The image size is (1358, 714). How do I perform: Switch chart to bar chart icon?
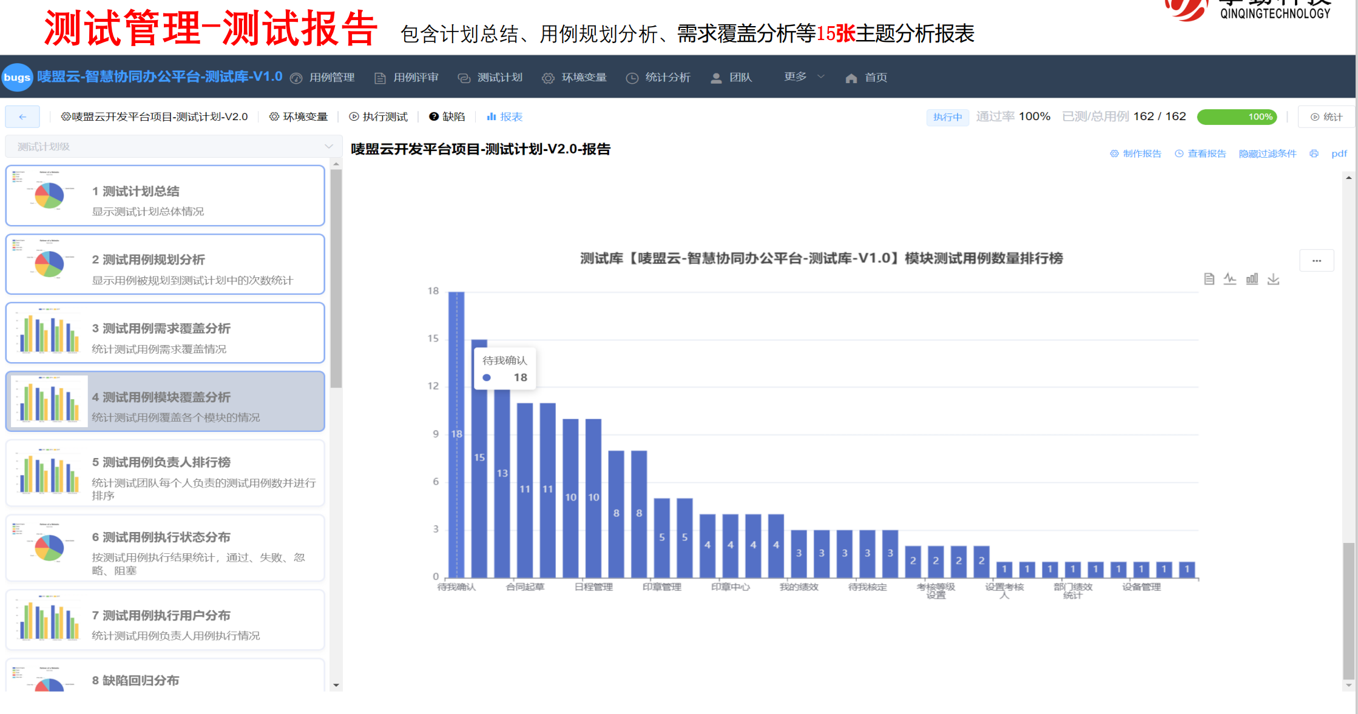1252,278
